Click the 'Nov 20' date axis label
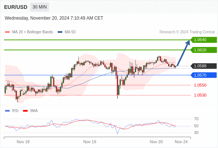 156,142
